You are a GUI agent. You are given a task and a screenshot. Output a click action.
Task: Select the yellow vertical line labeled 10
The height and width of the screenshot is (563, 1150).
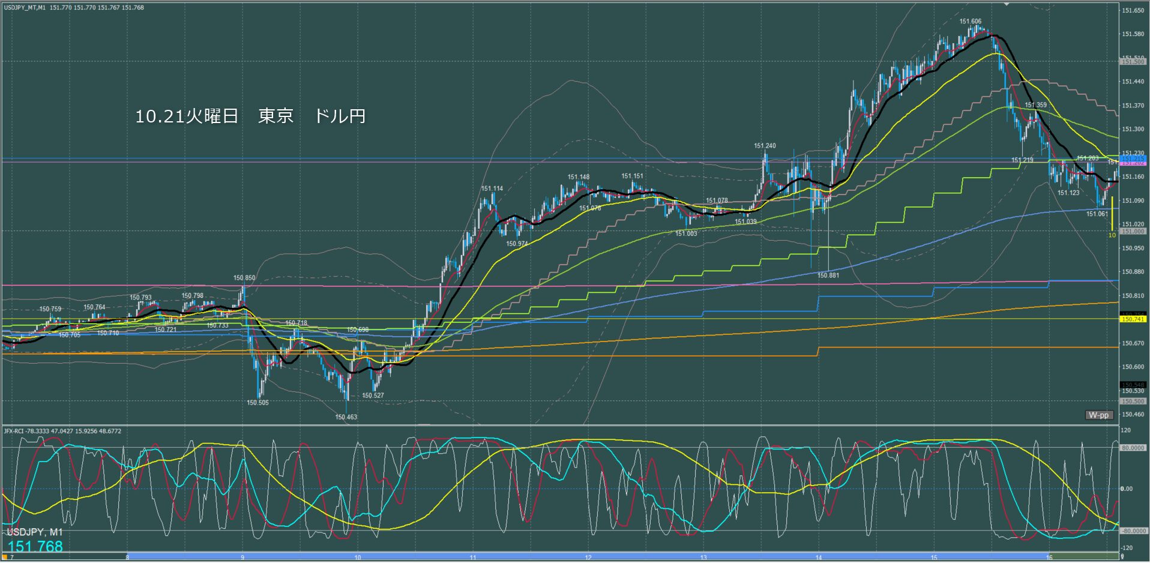click(x=1112, y=213)
